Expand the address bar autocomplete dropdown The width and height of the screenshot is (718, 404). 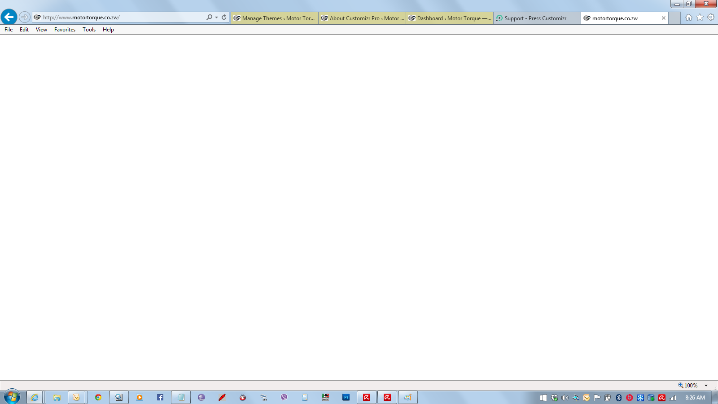pyautogui.click(x=217, y=18)
